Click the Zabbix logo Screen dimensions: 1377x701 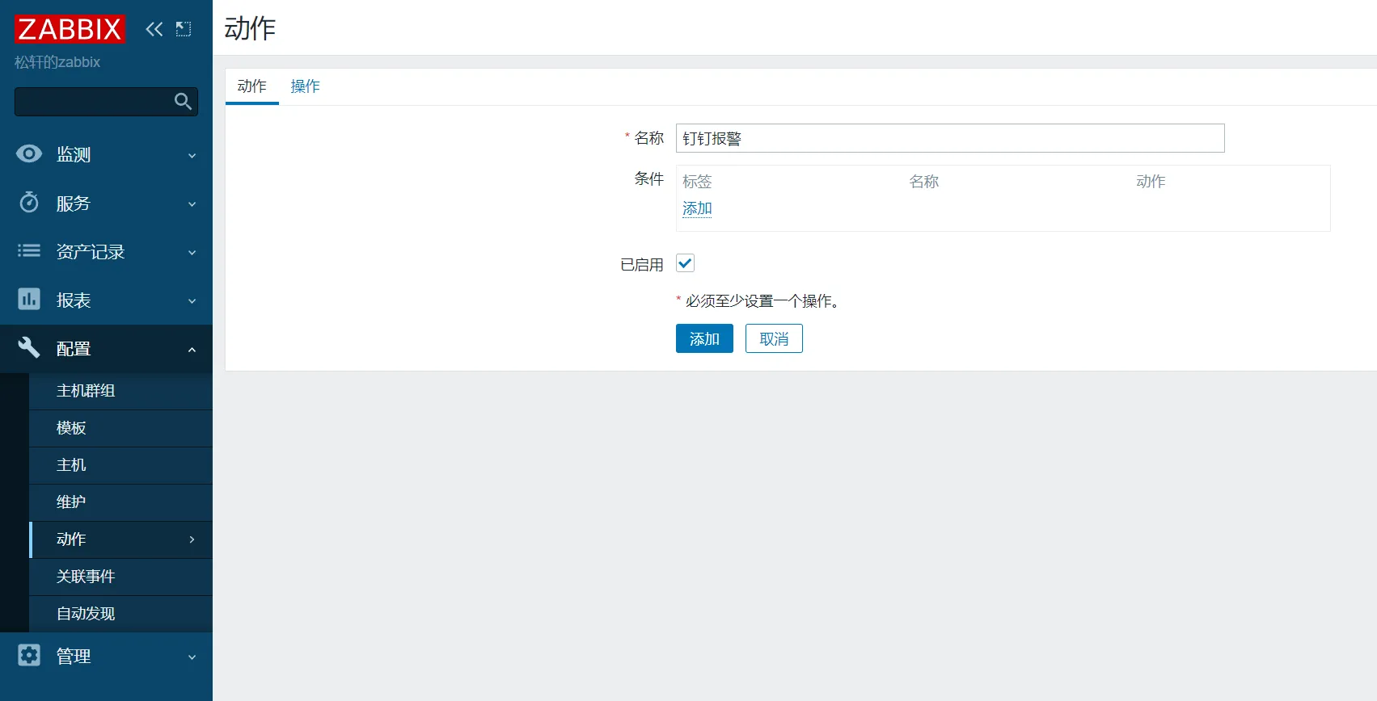(x=70, y=29)
